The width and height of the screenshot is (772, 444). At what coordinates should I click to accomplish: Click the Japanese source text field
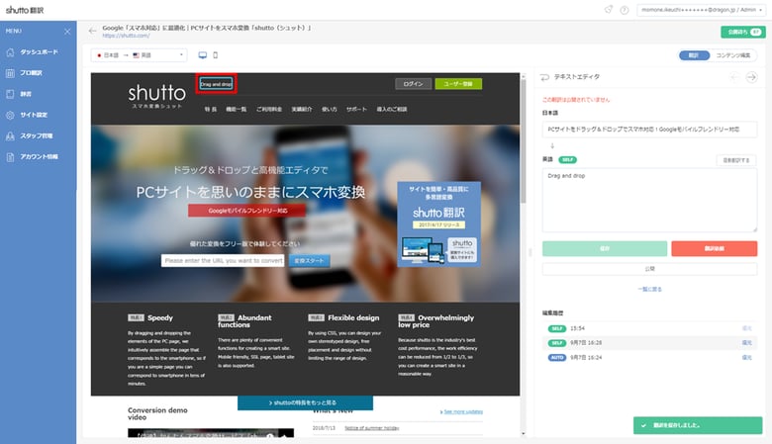tap(649, 130)
